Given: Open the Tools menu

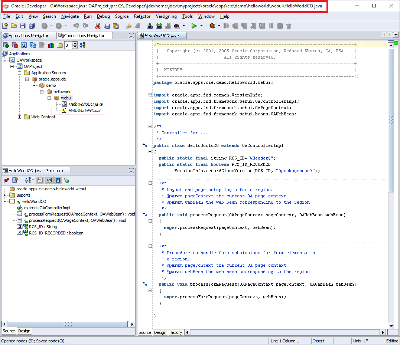Looking at the screenshot, I should (188, 16).
